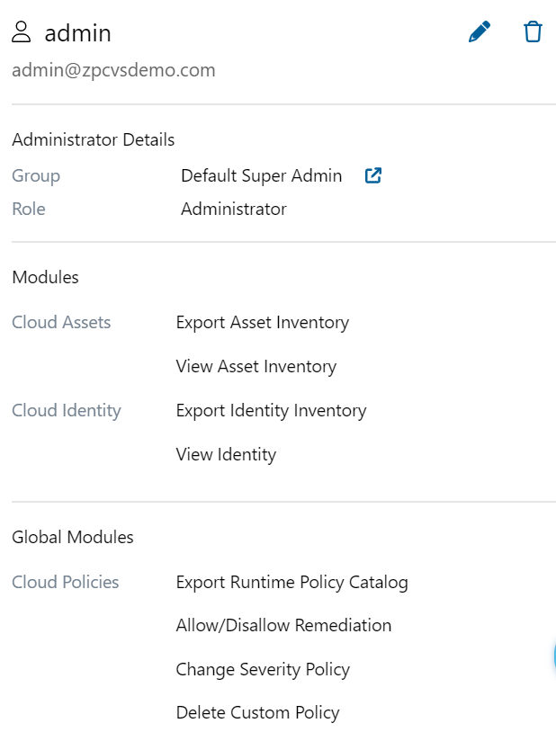556x732 pixels.
Task: Click the Change Severity Policy entry
Action: pos(263,669)
